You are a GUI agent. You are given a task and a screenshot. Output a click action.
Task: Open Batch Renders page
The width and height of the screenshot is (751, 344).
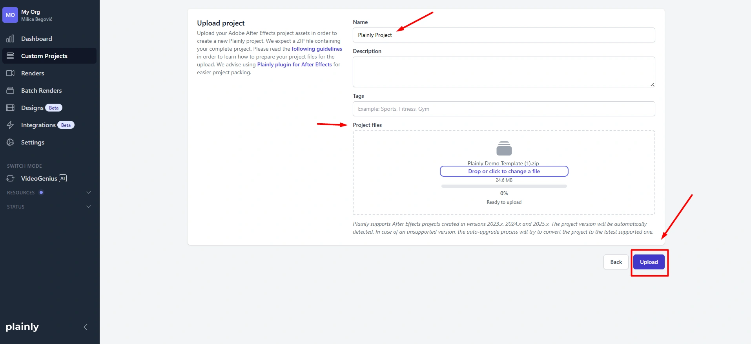(x=49, y=90)
